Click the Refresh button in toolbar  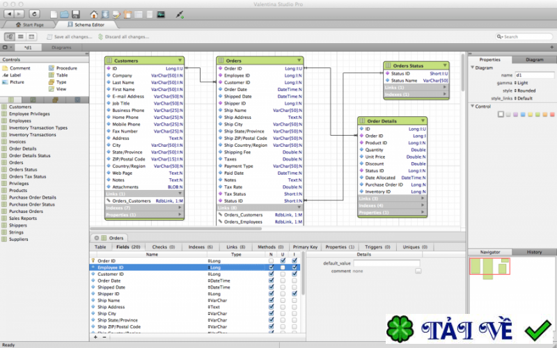(x=35, y=13)
